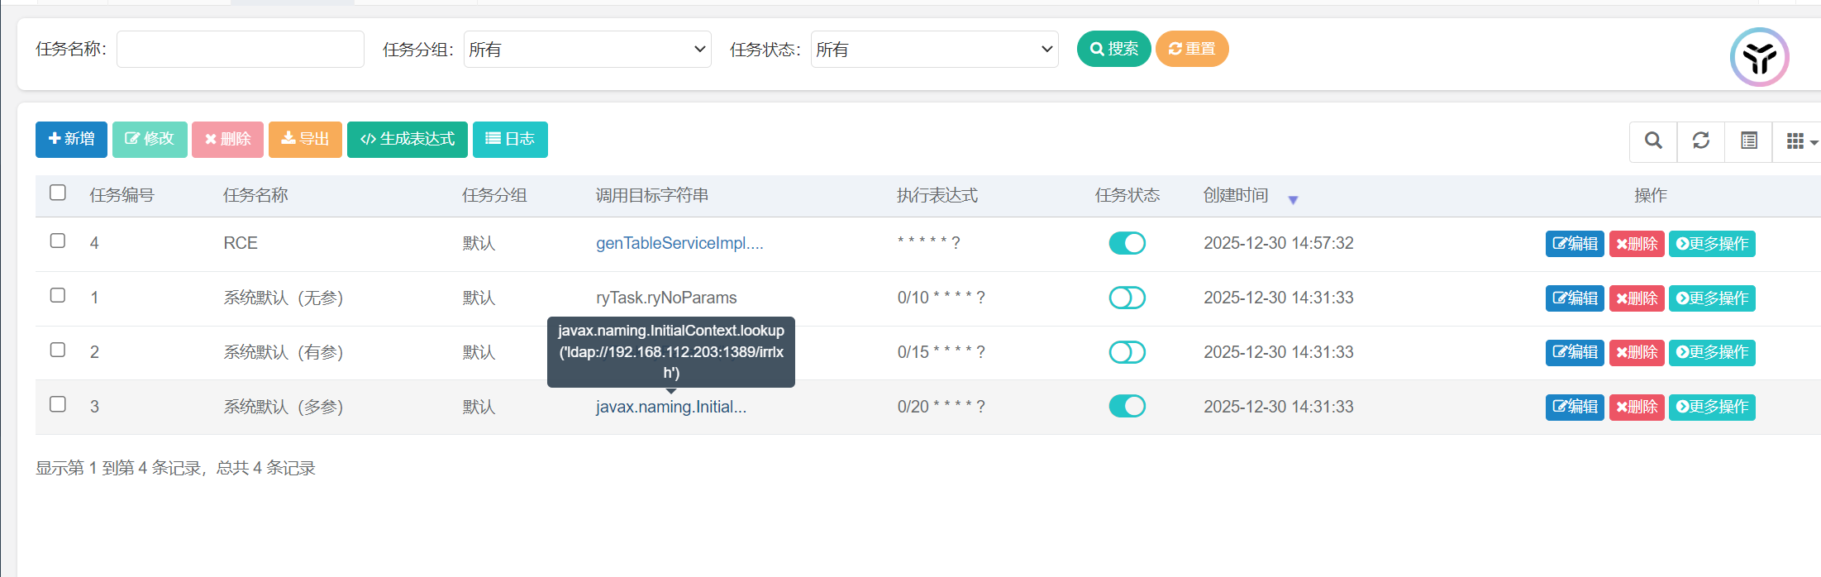This screenshot has height=577, width=1821.
Task: Click the orange 重置 reset button
Action: click(x=1191, y=49)
